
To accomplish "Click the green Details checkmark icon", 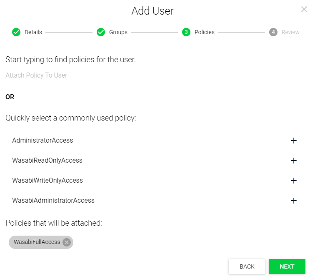I will coord(16,32).
